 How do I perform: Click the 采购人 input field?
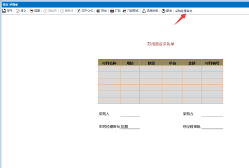130,114
